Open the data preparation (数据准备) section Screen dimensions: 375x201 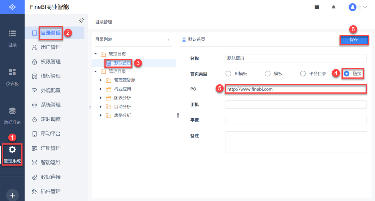(x=12, y=115)
